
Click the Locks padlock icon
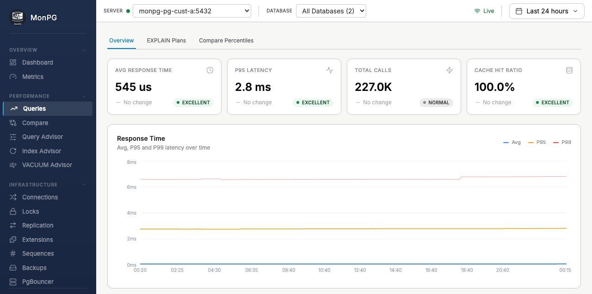pos(13,211)
